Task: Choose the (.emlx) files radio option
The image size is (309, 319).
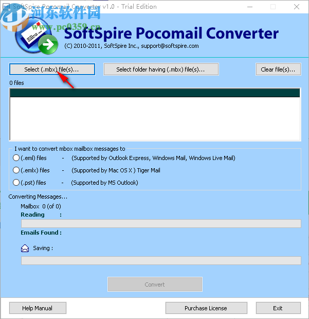Action: pos(16,170)
